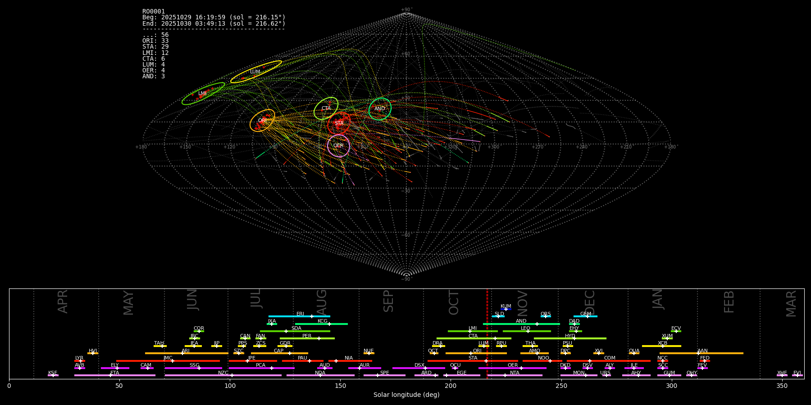Click the ERI shower bar in the timeline
The height and width of the screenshot is (405, 811).
pyautogui.click(x=299, y=316)
